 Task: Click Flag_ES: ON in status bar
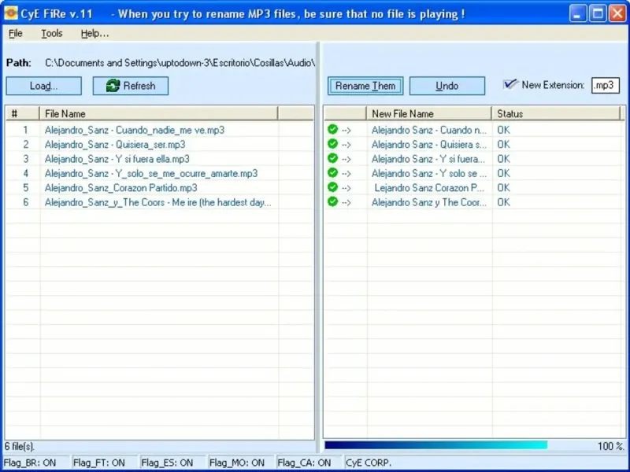167,463
